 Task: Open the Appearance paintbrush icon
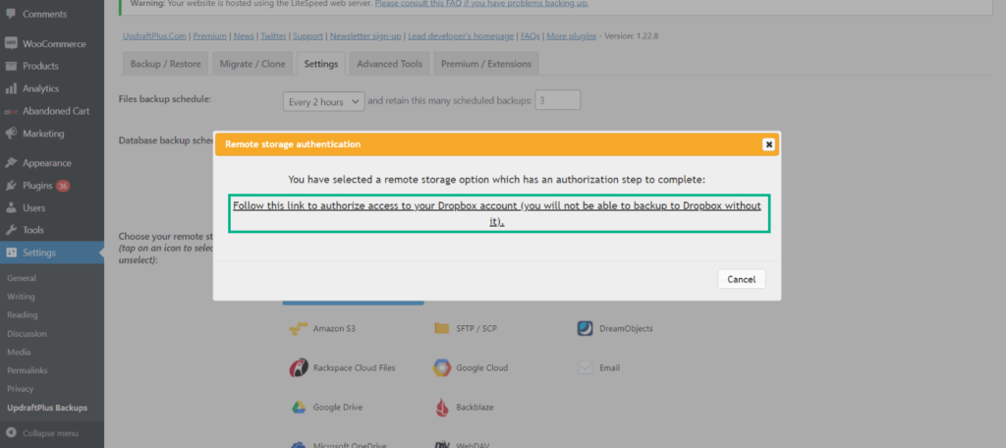pos(11,163)
